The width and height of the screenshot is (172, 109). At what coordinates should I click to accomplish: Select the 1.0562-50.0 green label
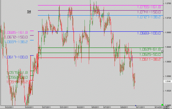(17, 77)
